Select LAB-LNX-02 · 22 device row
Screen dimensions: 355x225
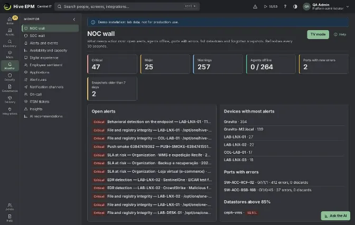pyautogui.click(x=284, y=145)
